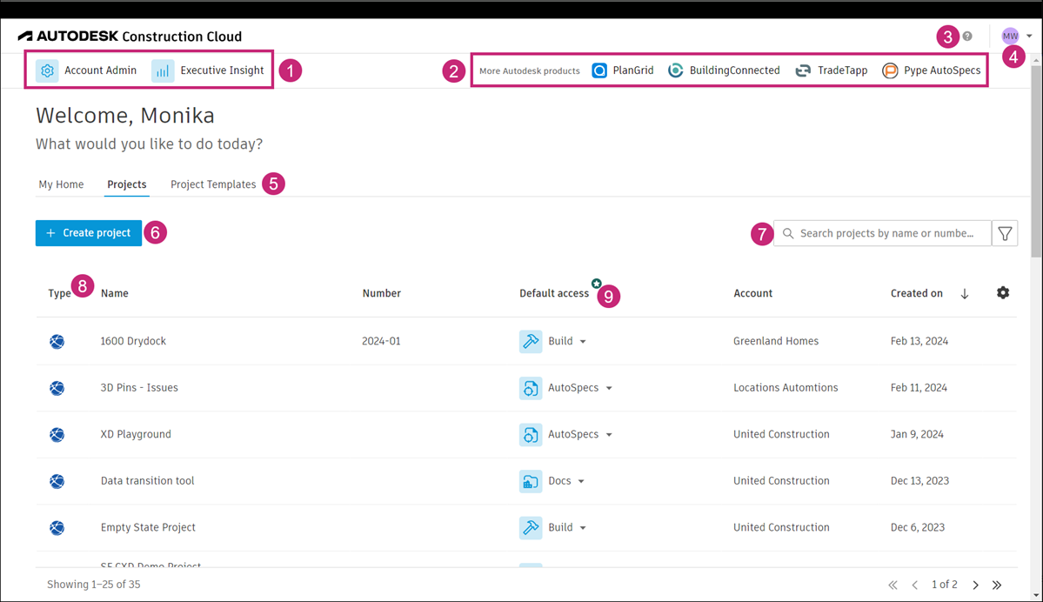
Task: Focus the search projects input field
Action: [882, 233]
